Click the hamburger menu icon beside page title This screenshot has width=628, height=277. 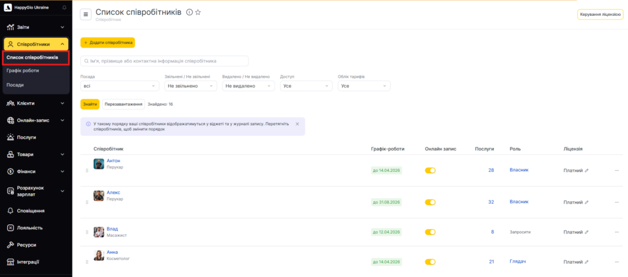(85, 15)
